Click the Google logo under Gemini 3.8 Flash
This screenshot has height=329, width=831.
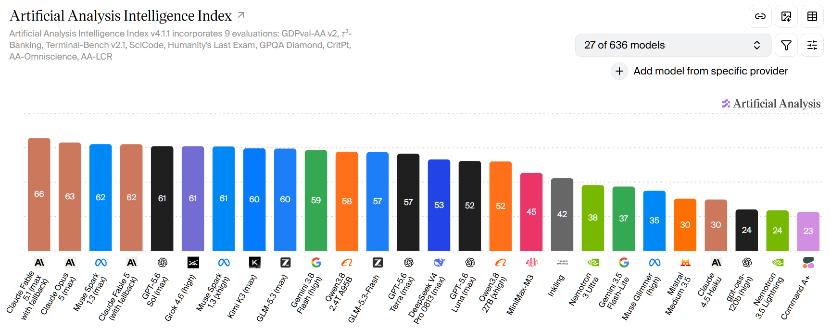coord(316,262)
